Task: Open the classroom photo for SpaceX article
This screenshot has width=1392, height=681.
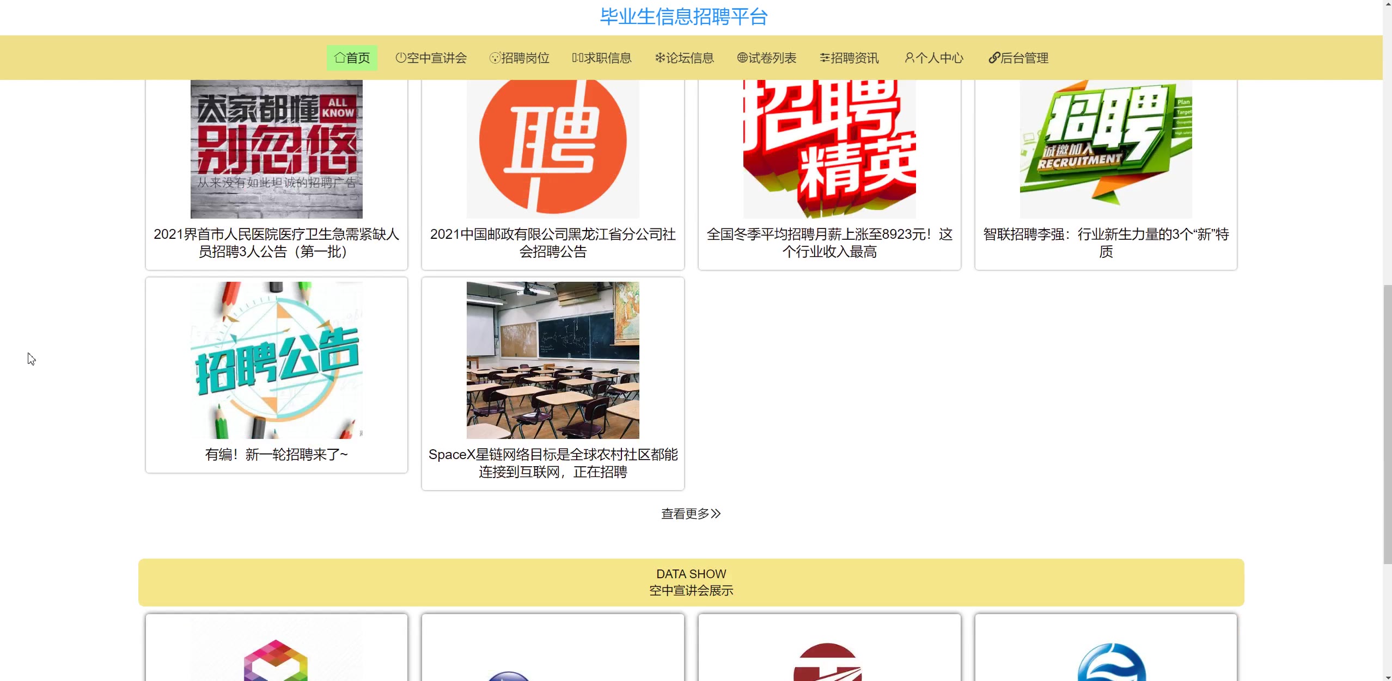Action: 553,360
